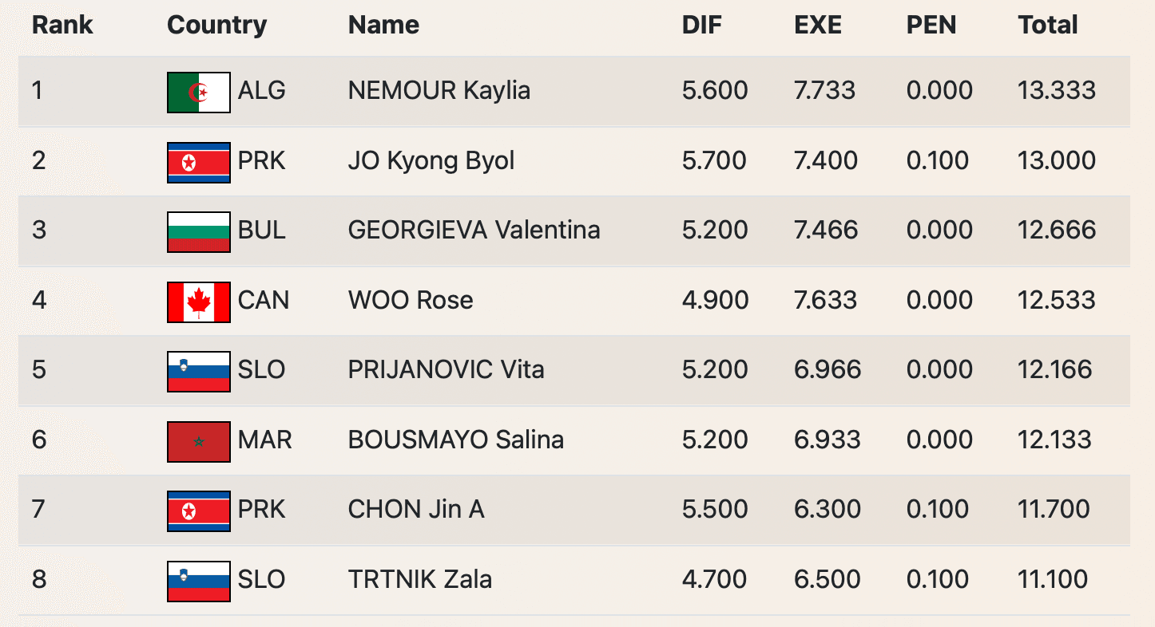
Task: Sort by the Rank column header
Action: tap(62, 25)
